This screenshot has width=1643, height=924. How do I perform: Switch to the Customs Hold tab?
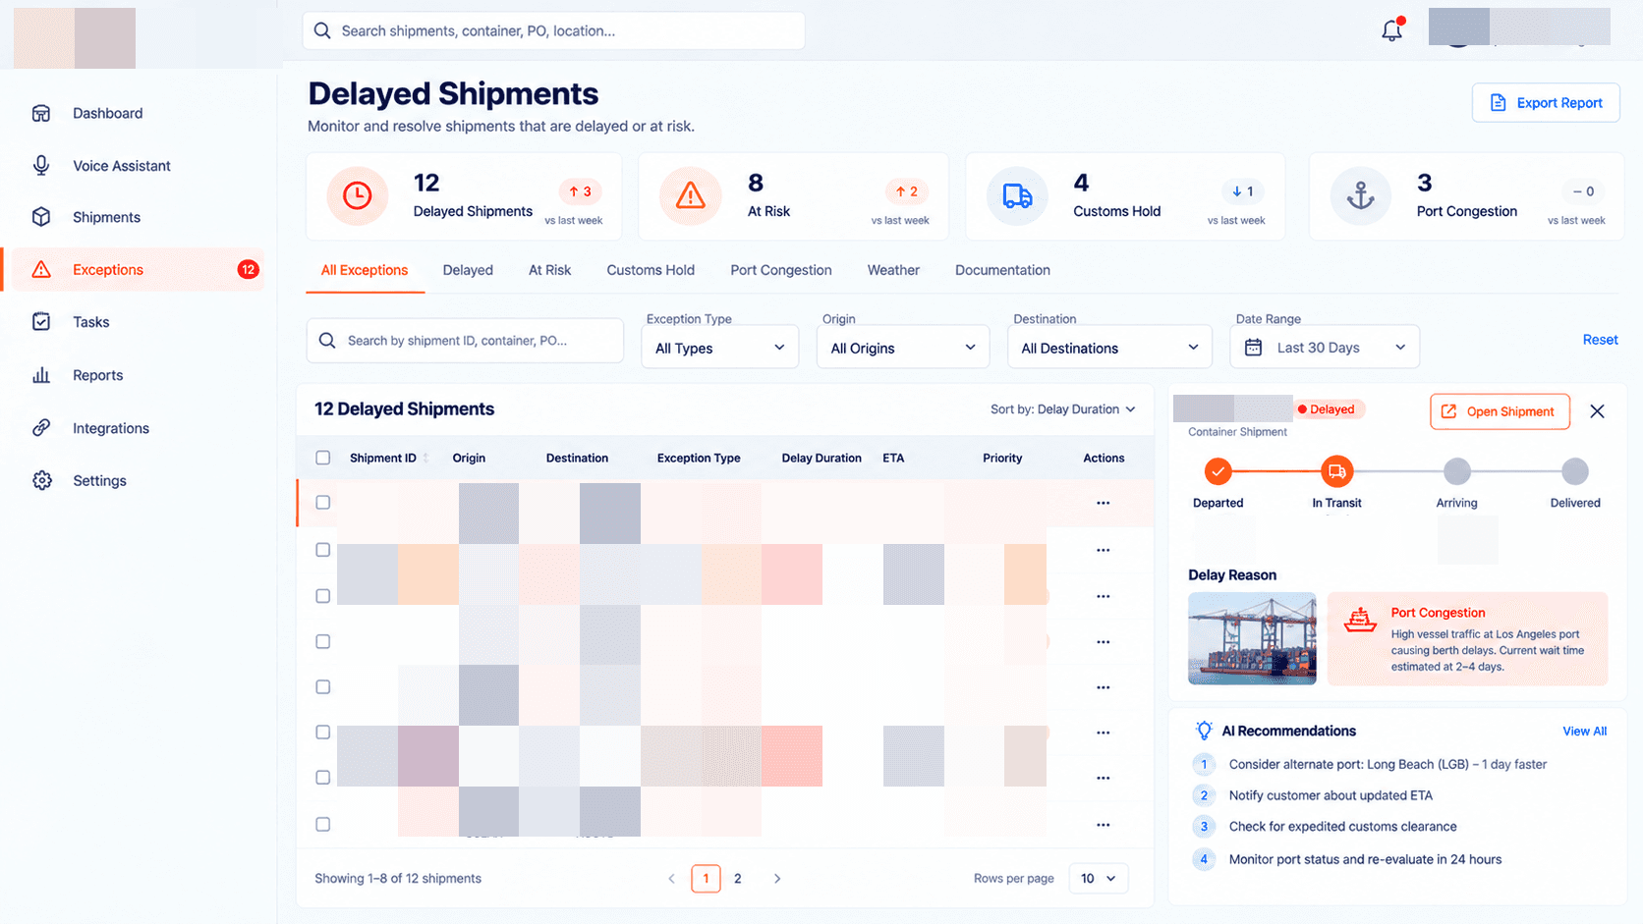coord(651,270)
